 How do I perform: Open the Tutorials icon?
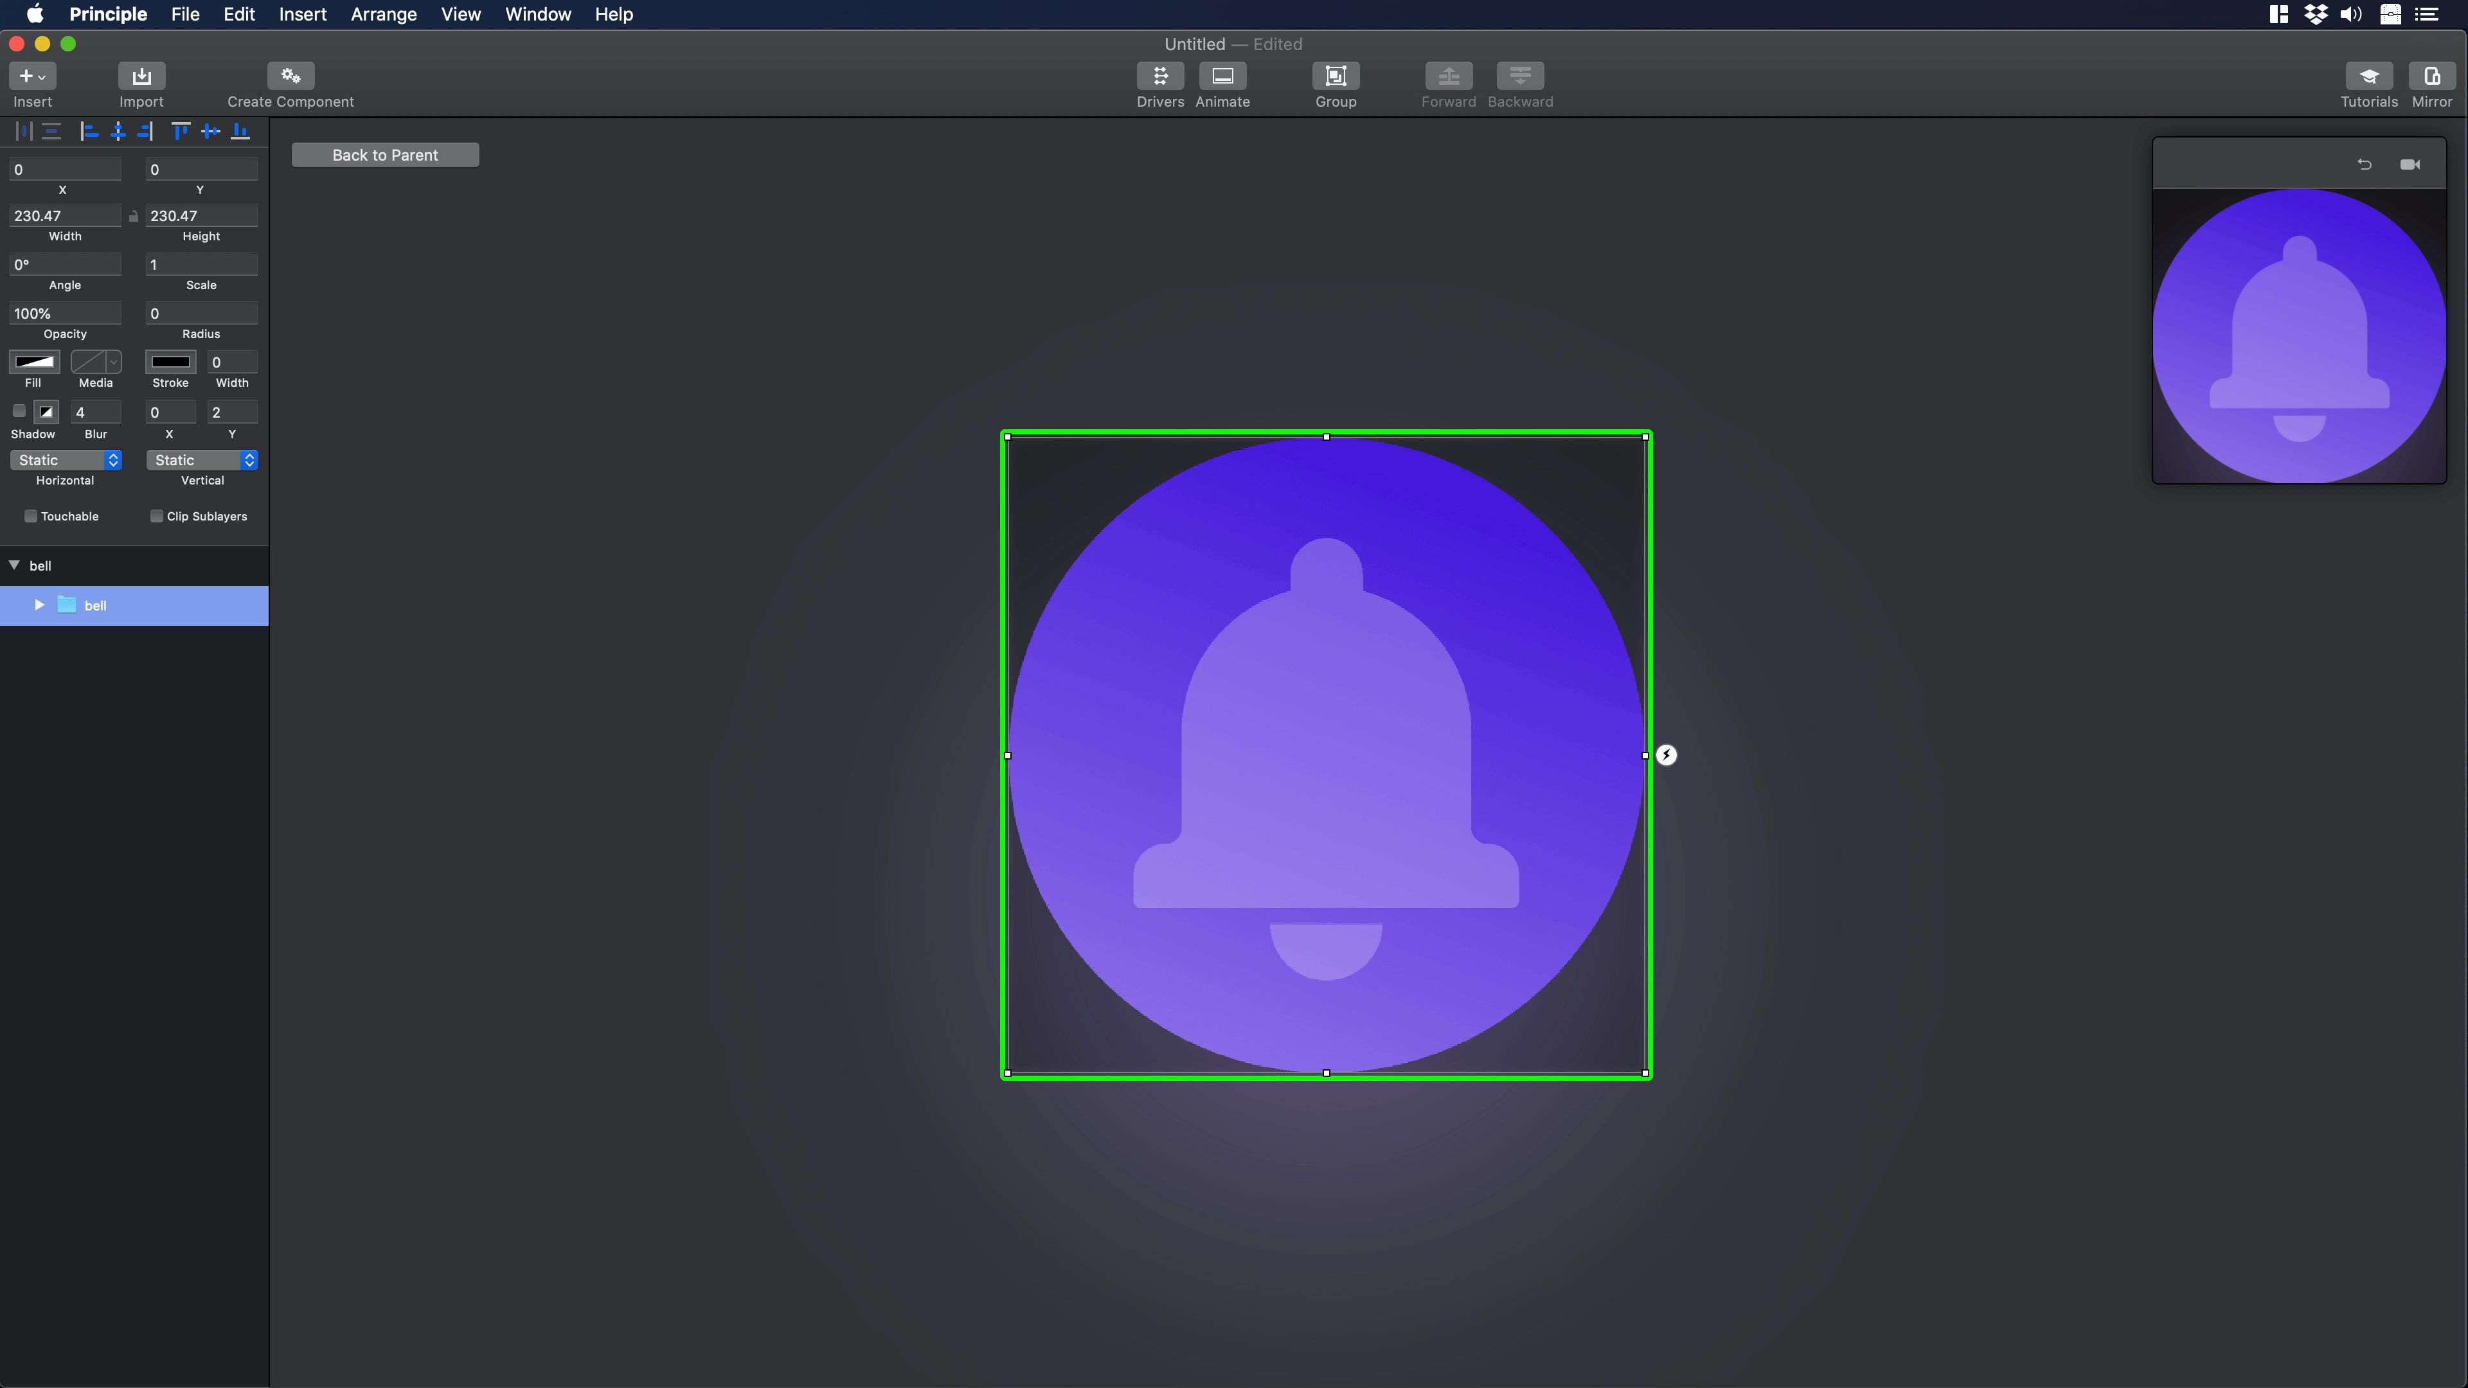(2368, 76)
